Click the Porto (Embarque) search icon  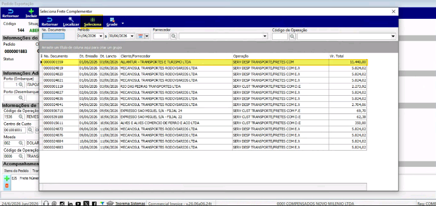tap(21, 84)
